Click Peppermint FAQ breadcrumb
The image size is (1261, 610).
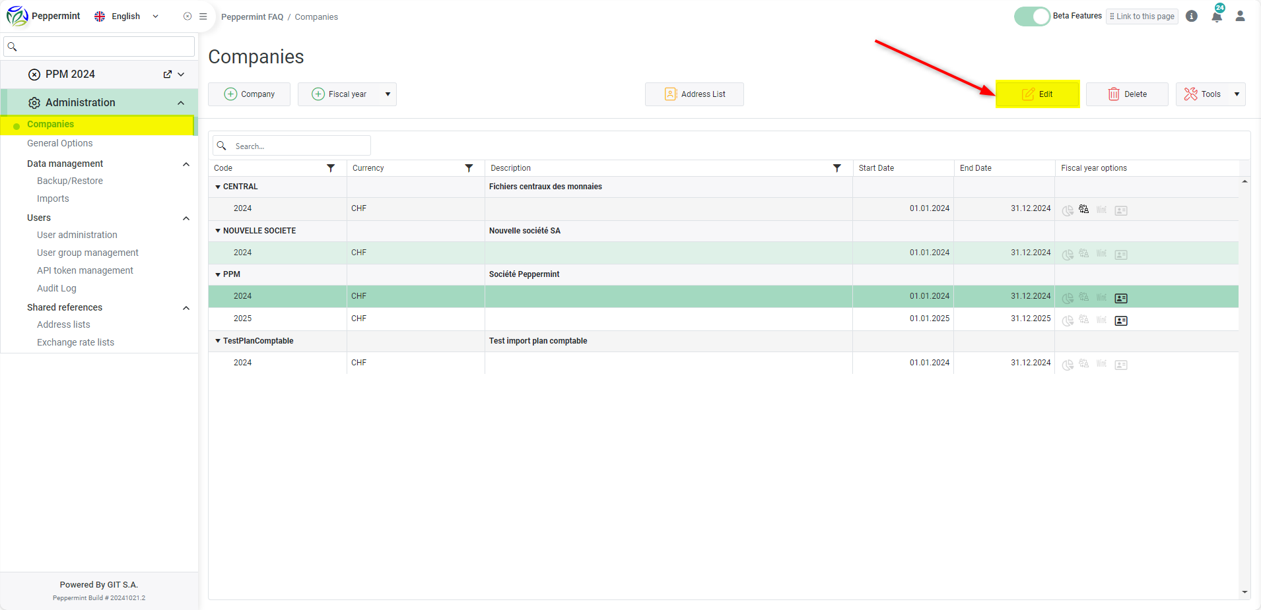point(252,17)
